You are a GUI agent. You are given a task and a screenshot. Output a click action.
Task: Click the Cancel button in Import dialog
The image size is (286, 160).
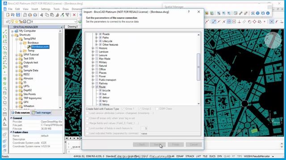(193, 144)
